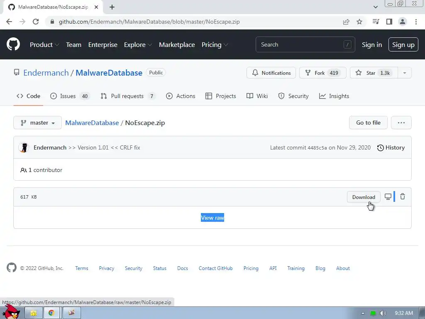Open commit 4485c5a link
The height and width of the screenshot is (319, 425).
(x=317, y=148)
